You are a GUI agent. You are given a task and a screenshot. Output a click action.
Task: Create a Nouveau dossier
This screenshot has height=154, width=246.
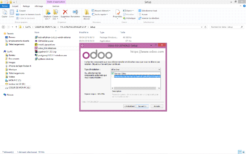(87, 14)
